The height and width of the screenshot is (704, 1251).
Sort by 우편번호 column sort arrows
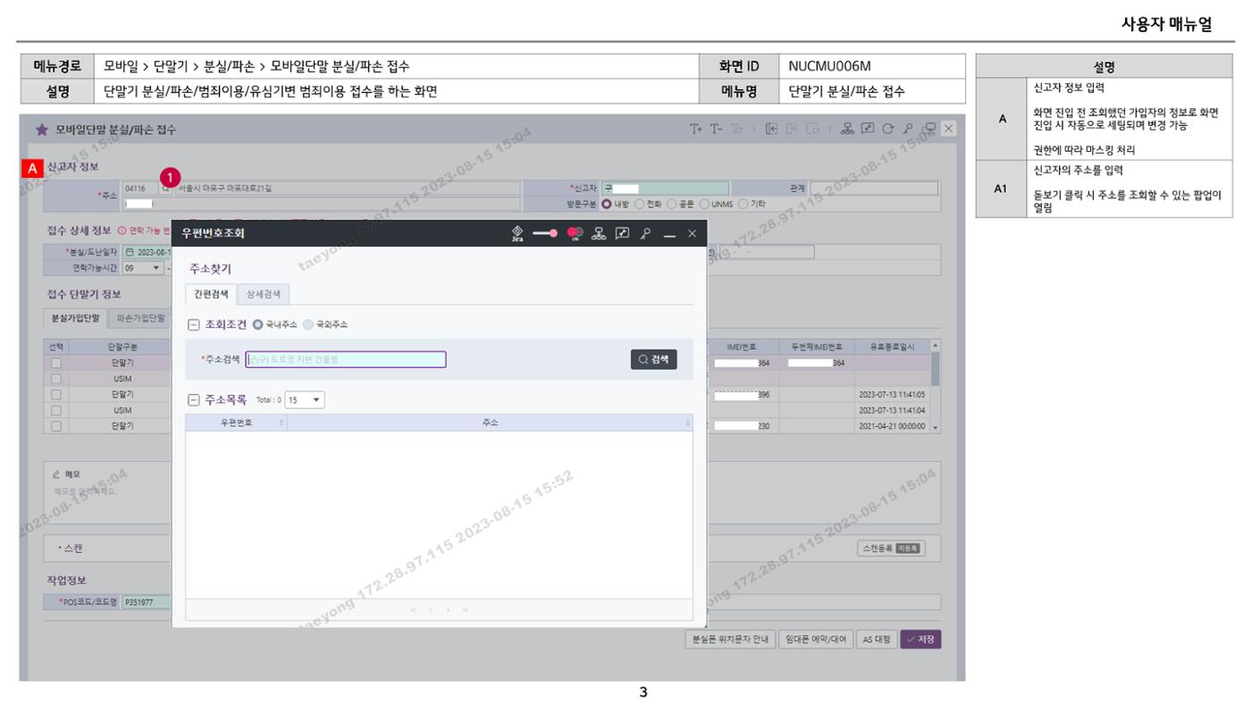[x=281, y=422]
